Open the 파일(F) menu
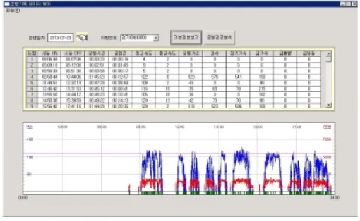 click(13, 11)
